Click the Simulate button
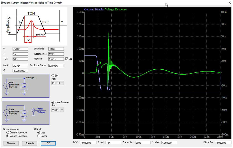The height and width of the screenshot is (148, 233). pos(11,143)
